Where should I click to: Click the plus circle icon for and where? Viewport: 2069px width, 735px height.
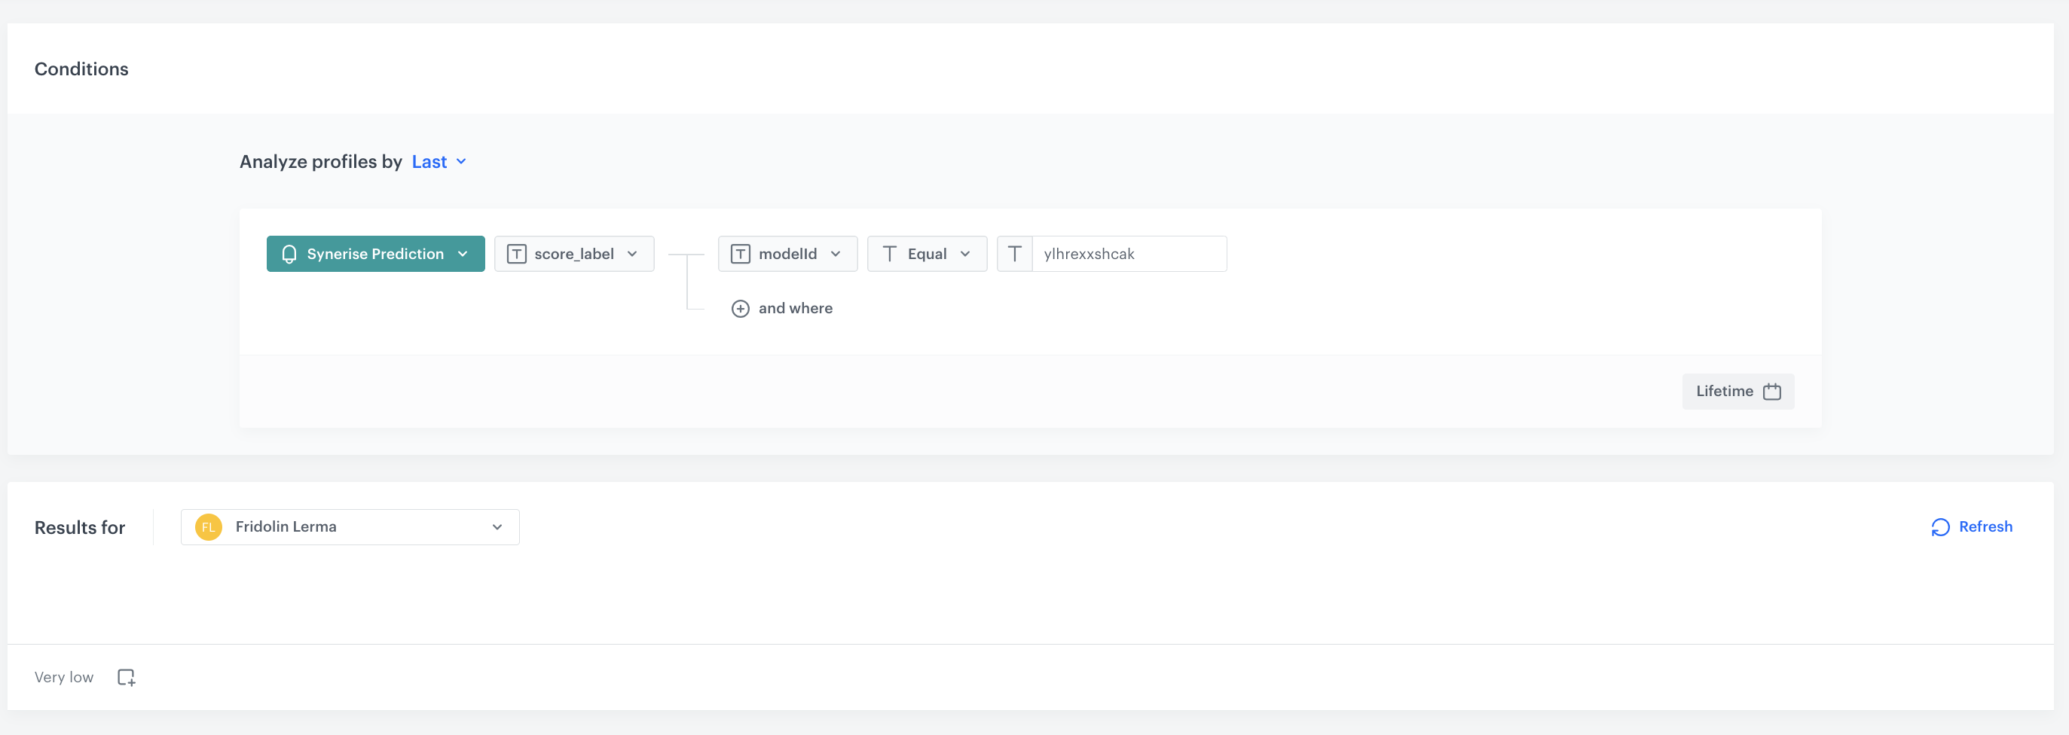click(740, 308)
